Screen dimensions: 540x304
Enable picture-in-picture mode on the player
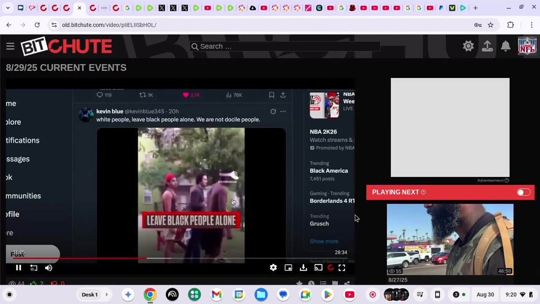(x=289, y=268)
